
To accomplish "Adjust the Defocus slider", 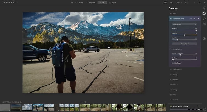I will [x=173, y=60].
